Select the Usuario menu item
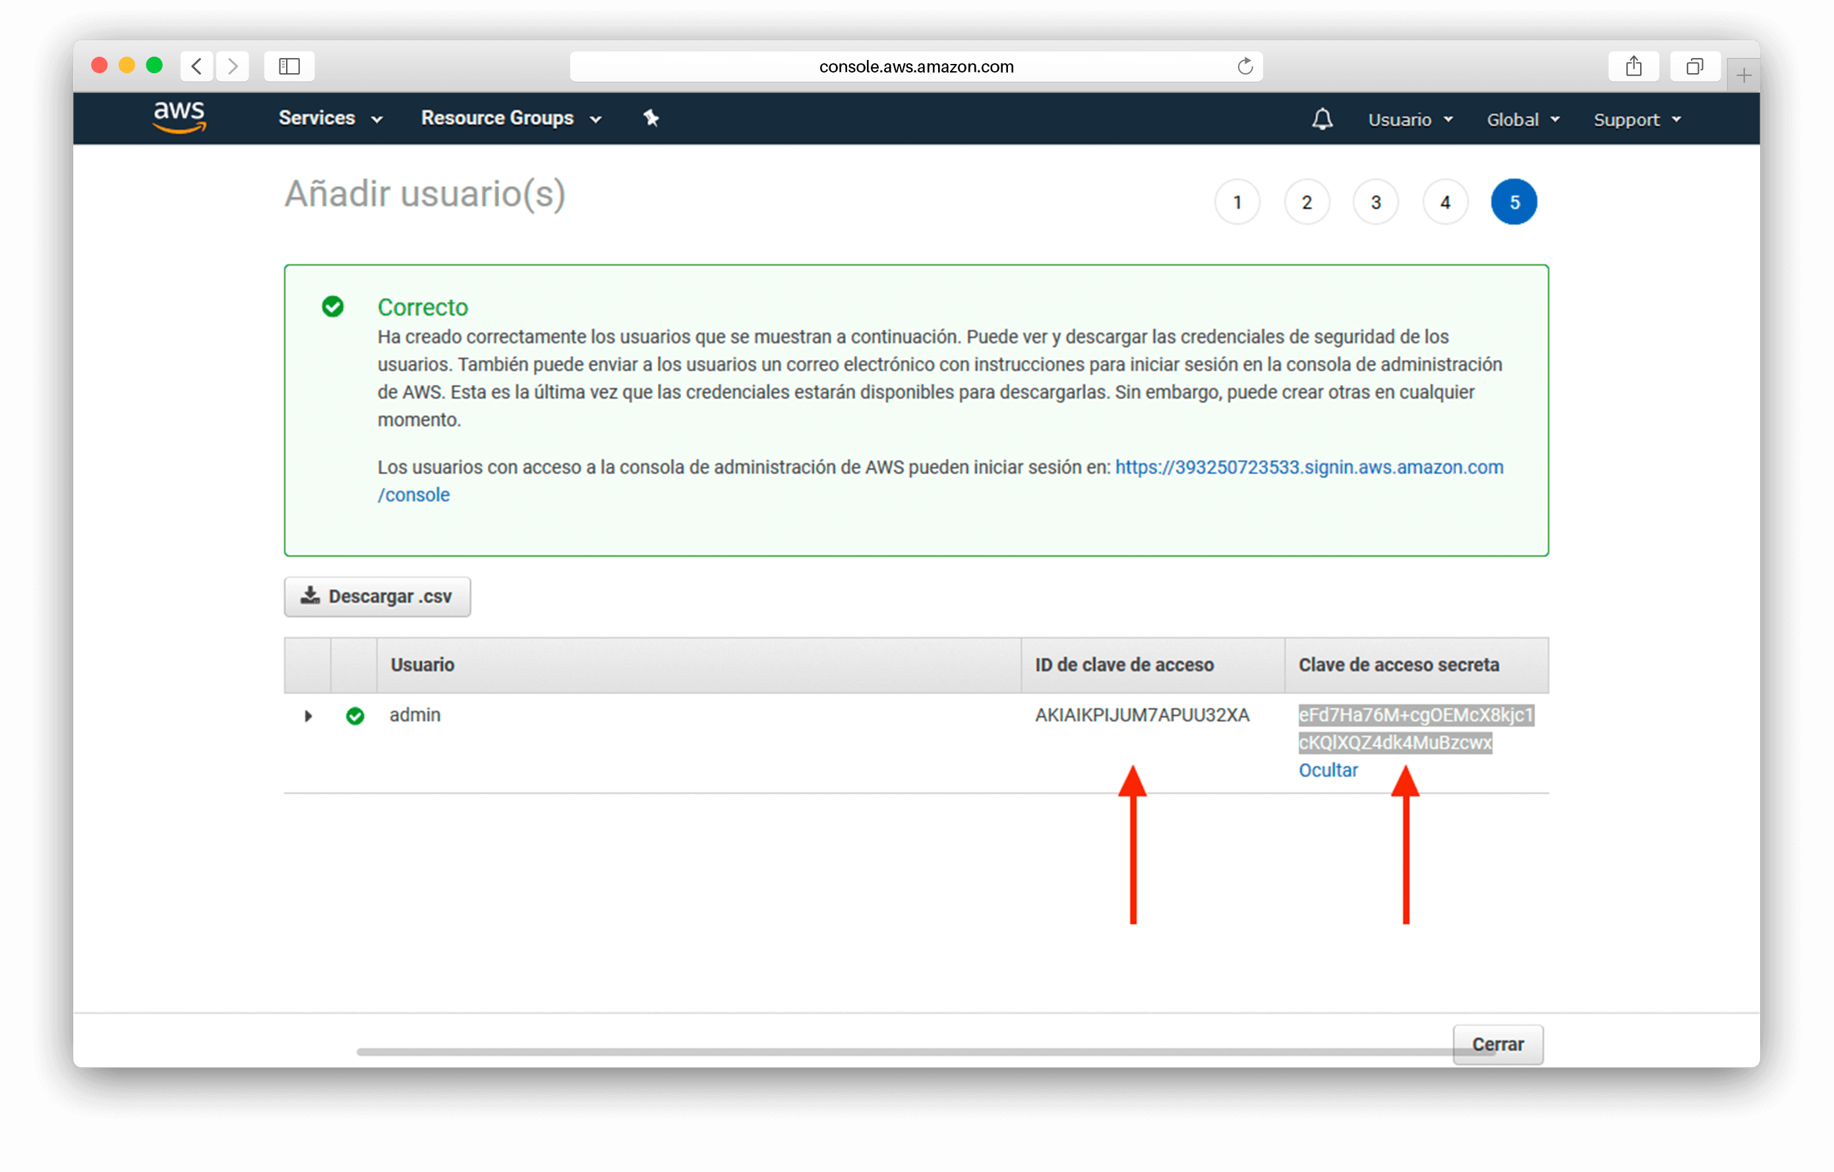1834x1172 pixels. click(1402, 119)
